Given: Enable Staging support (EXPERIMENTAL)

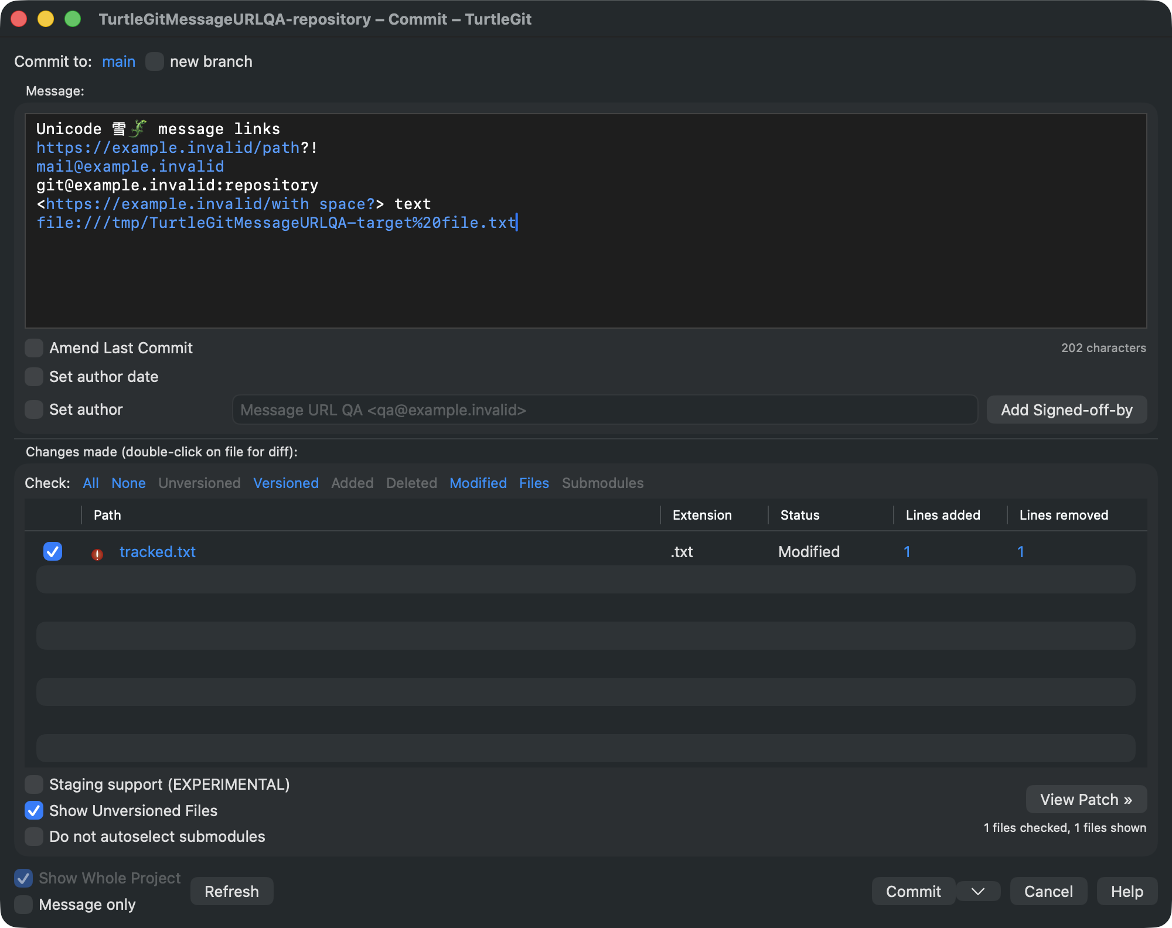Looking at the screenshot, I should (34, 784).
